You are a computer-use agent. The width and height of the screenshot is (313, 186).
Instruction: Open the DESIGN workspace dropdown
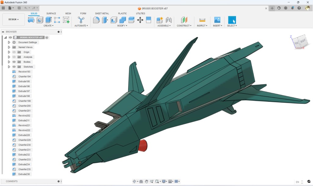[x=13, y=20]
